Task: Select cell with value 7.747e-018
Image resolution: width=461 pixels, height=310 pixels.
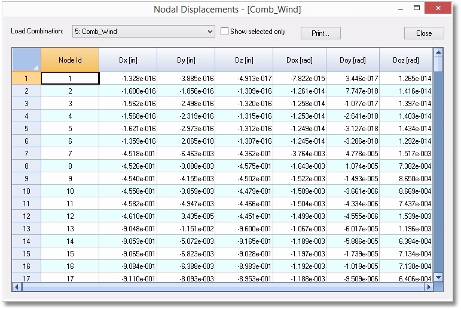Action: click(x=353, y=91)
